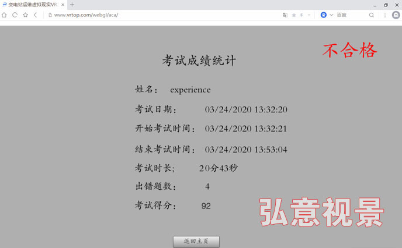Click the blue Baidu search engine icon
Image resolution: width=402 pixels, height=248 pixels.
[x=324, y=15]
